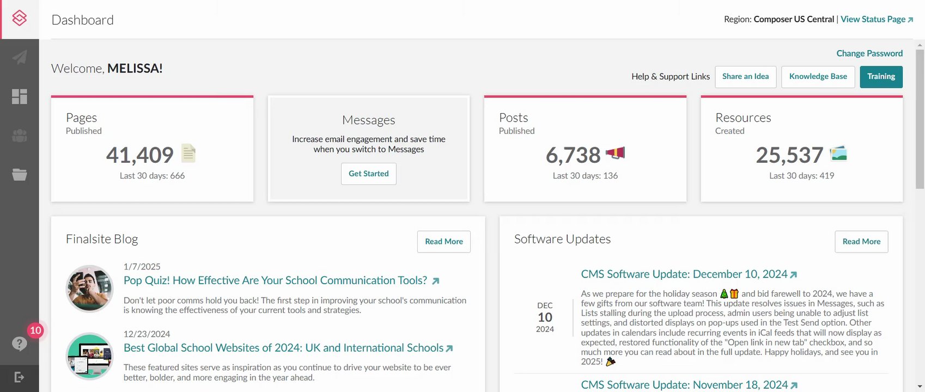Open the dashboard grid sidebar icon

[x=20, y=96]
